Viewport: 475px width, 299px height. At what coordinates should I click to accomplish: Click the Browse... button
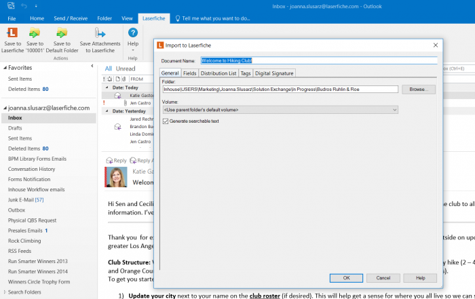coord(418,89)
